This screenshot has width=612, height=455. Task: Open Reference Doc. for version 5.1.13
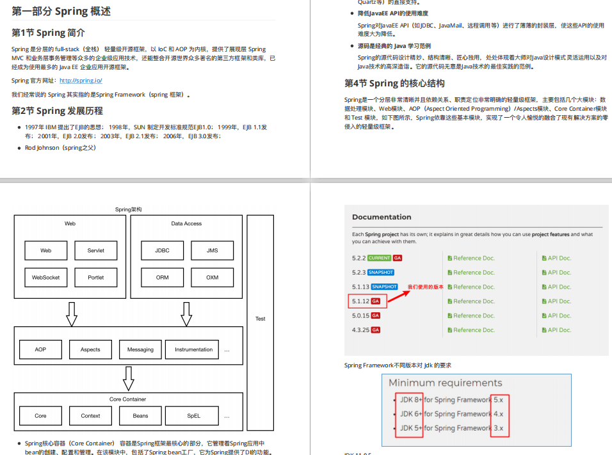click(474, 287)
